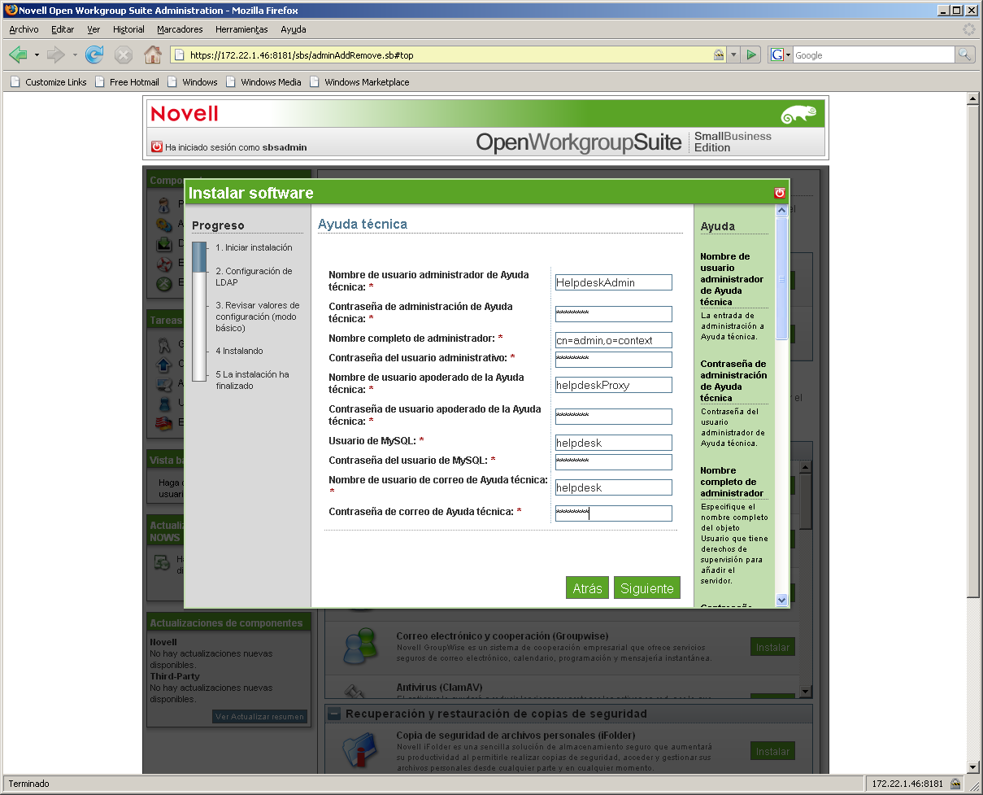Click Instalar button for GroupWise
Image resolution: width=983 pixels, height=795 pixels.
pos(772,647)
